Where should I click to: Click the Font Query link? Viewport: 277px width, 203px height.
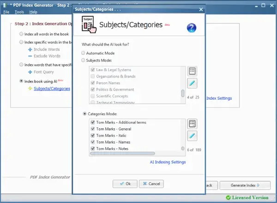click(x=44, y=72)
